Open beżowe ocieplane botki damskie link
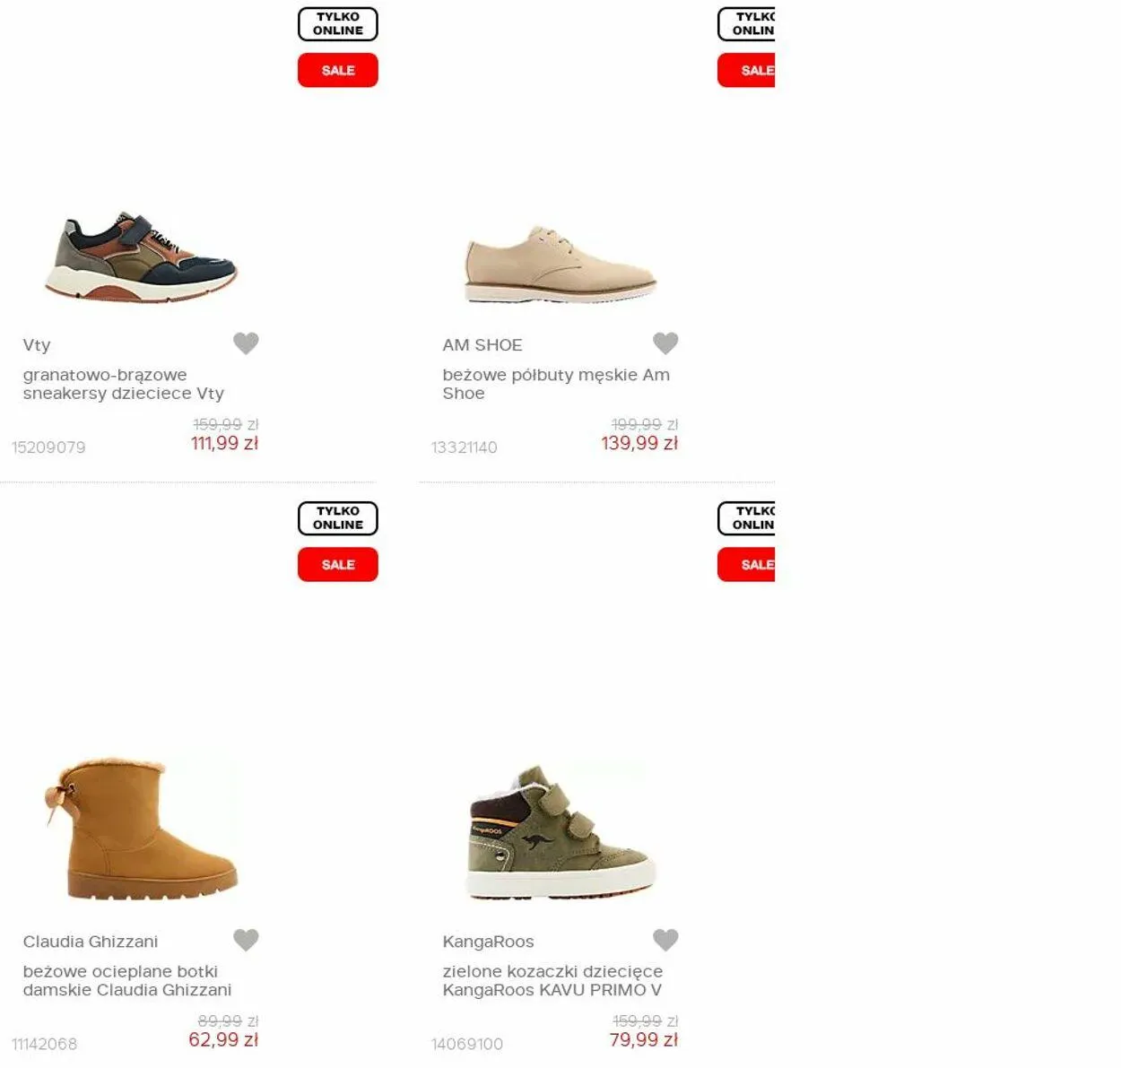Viewport: 1121px width, 1068px height. pos(126,981)
